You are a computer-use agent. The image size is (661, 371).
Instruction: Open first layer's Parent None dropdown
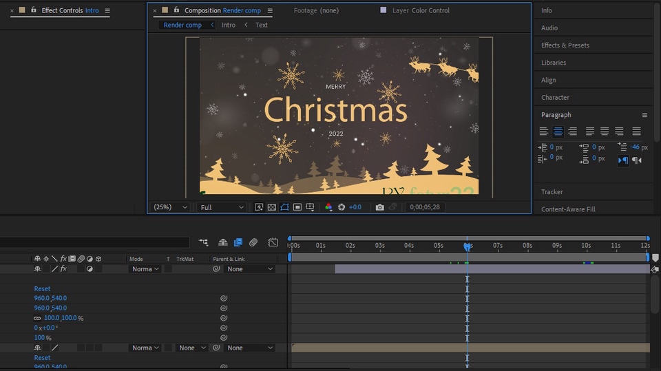pyautogui.click(x=249, y=269)
